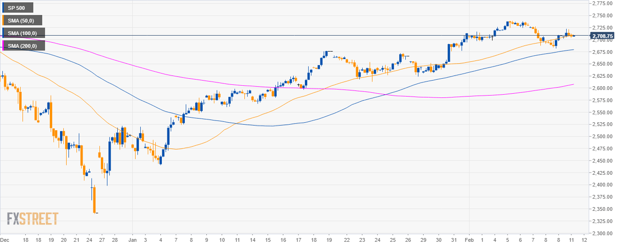Click the current price tag 2,708.75

(x=604, y=36)
